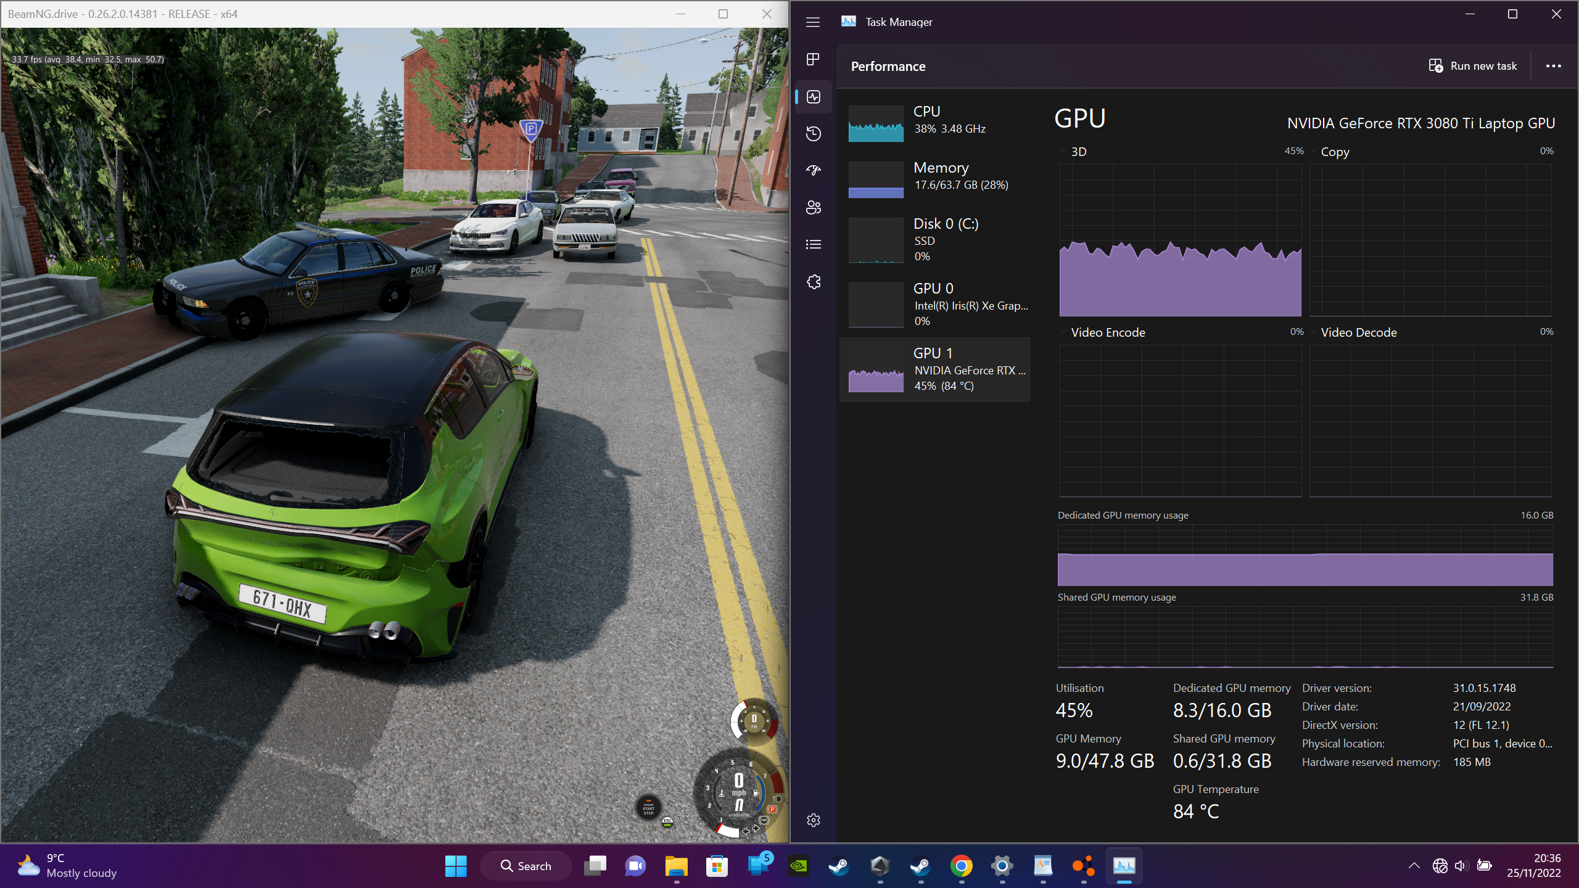Screen dimensions: 1579x888
Task: Click the Engine Start Stop button in BeamNG
Action: tap(649, 807)
